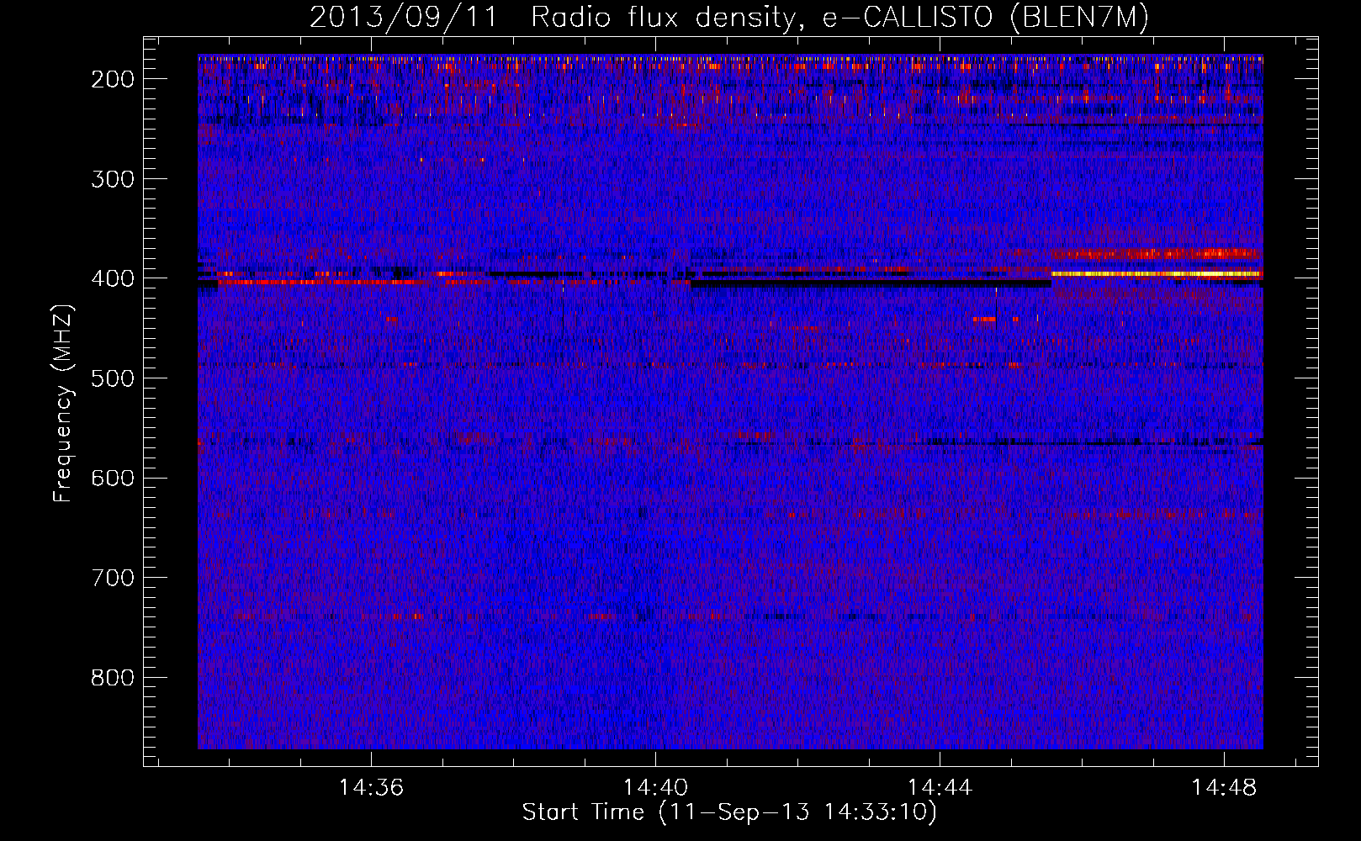Click the 300 frequency tick label
The height and width of the screenshot is (841, 1361).
tap(112, 179)
